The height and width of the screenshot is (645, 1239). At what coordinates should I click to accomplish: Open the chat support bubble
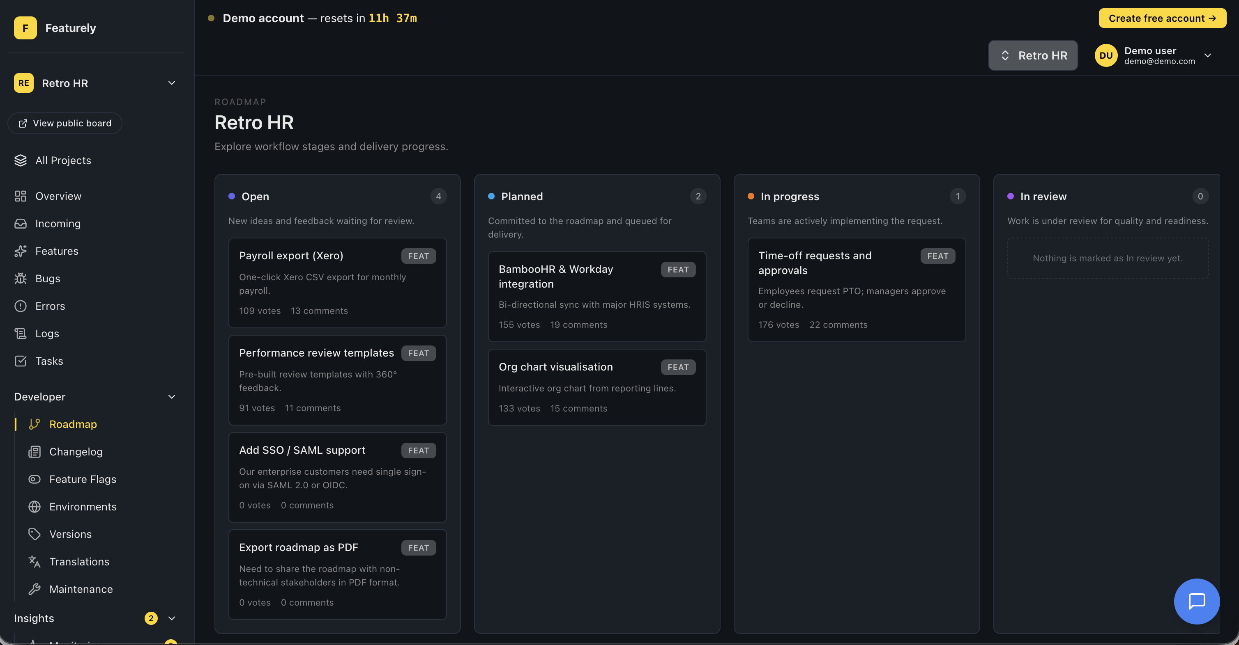point(1196,601)
